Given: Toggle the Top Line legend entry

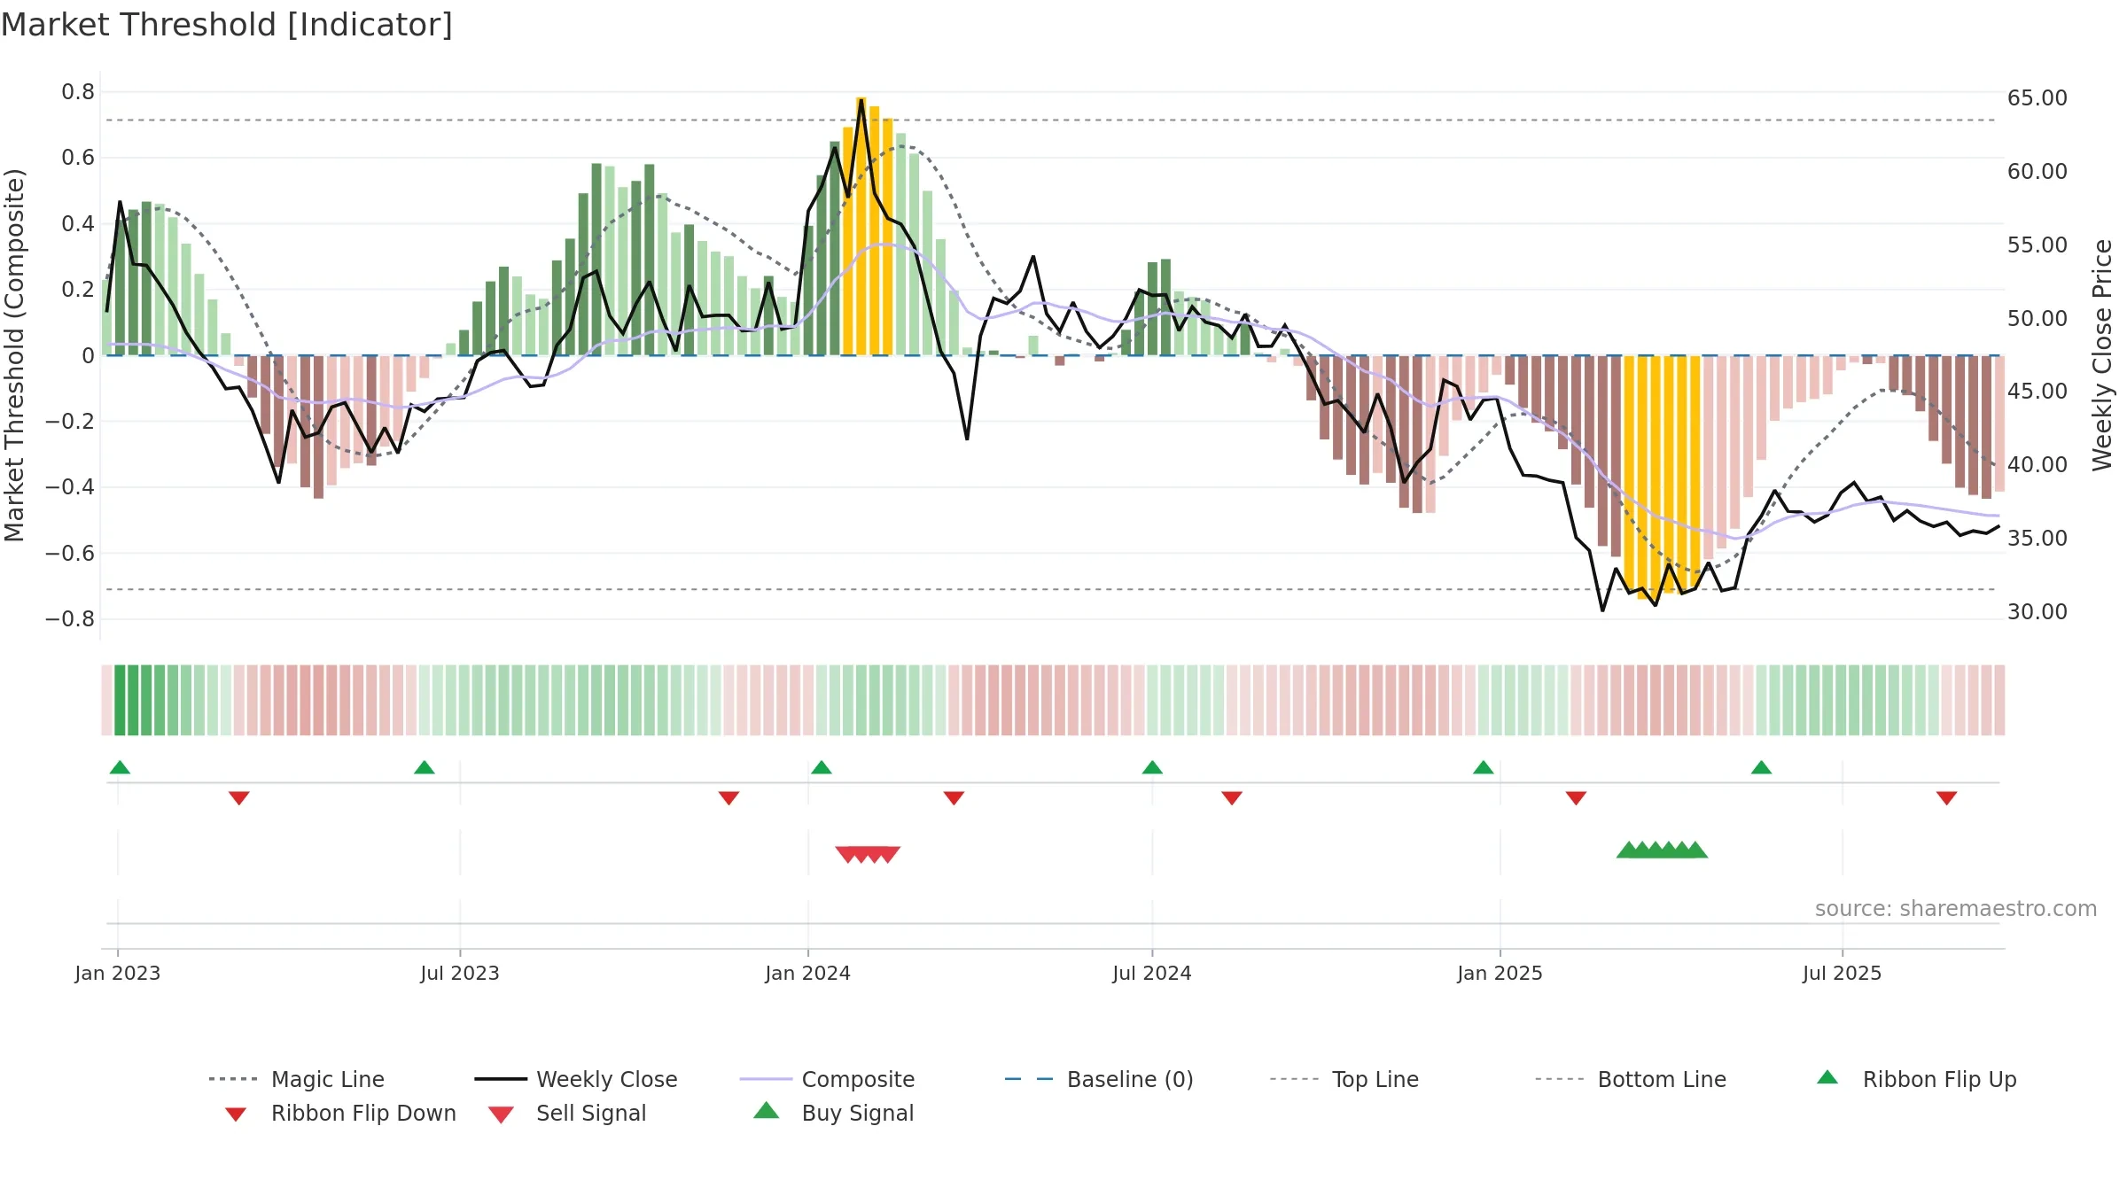Looking at the screenshot, I should pyautogui.click(x=1344, y=1079).
